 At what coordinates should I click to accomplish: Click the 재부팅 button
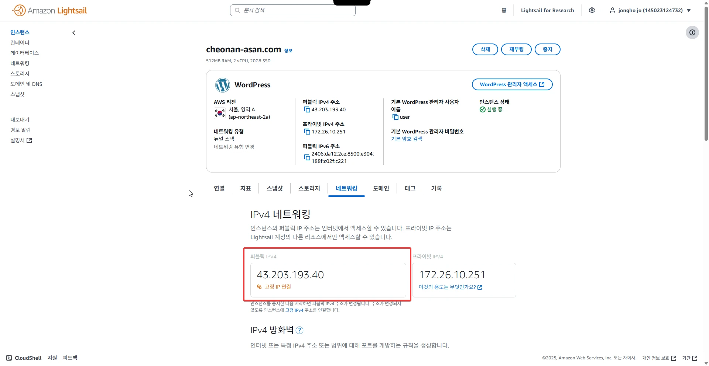click(x=516, y=49)
